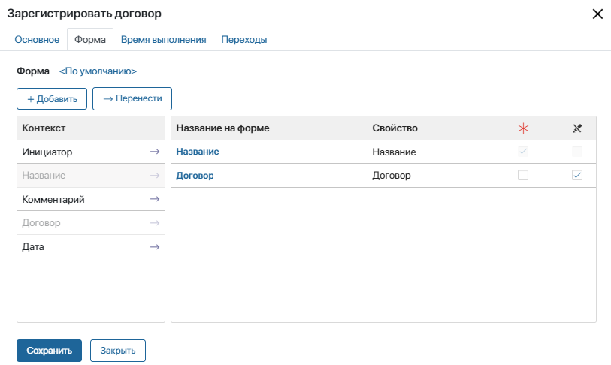Click the greyed arrow next to Договор in the Контекст list
The image size is (611, 365).
pos(155,223)
